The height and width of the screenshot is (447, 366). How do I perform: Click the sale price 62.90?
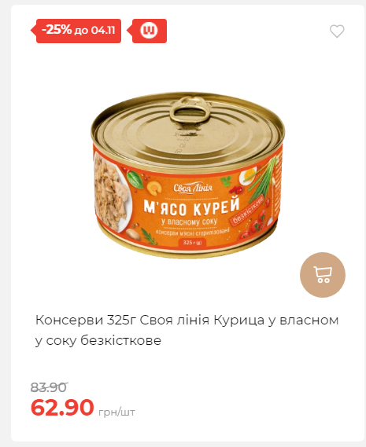[x=62, y=408]
